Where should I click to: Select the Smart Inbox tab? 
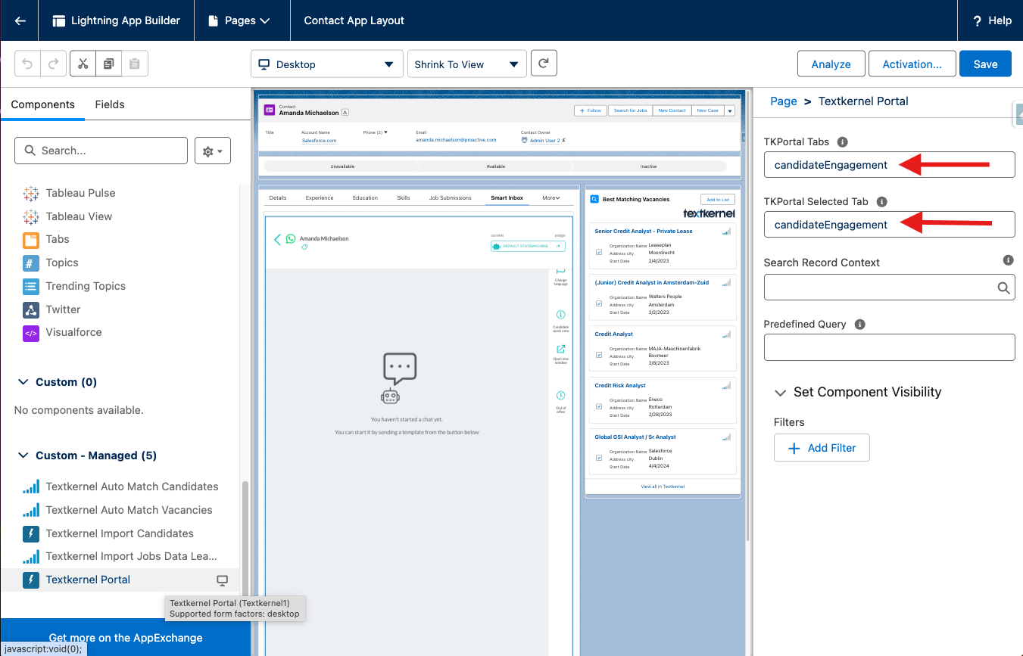point(507,197)
